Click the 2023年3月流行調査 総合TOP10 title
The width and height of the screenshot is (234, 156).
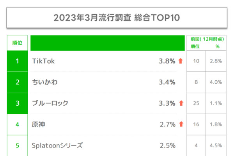117,18
